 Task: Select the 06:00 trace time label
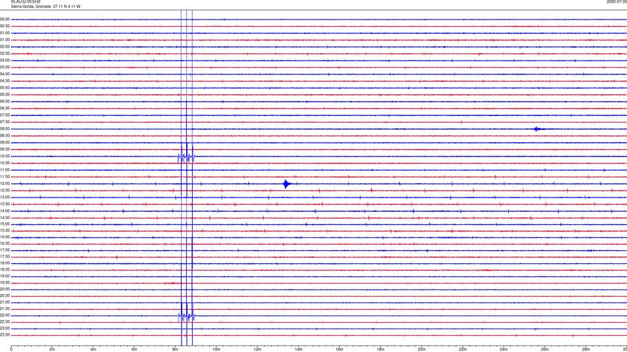(5, 102)
